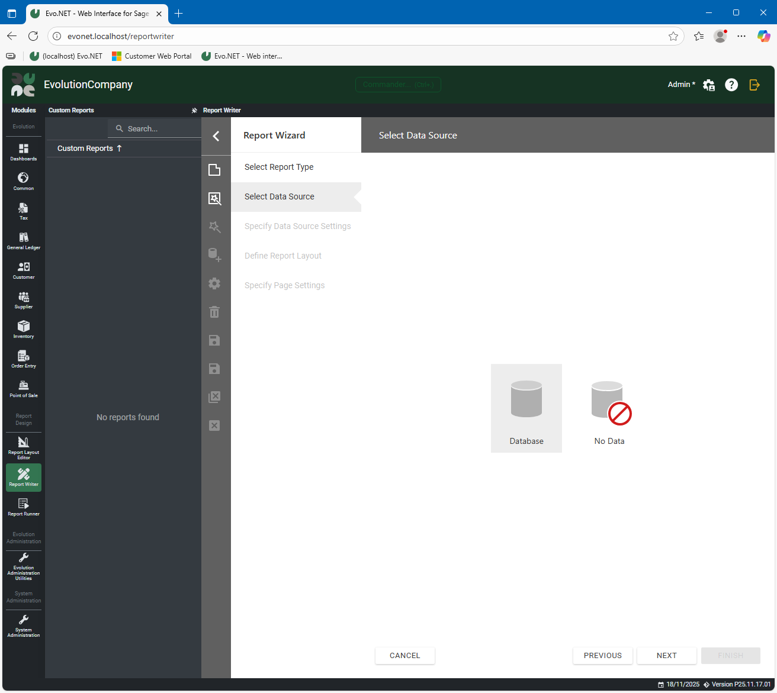Open the user settings gear icon
The image size is (777, 693).
(x=709, y=85)
